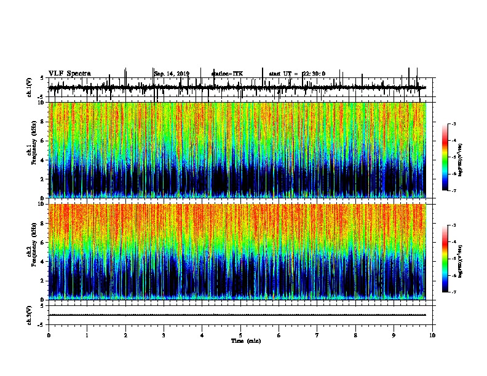The height and width of the screenshot is (376, 487).
Task: Click the "ch.1(V)" waveform axis label
Action: 30,87
